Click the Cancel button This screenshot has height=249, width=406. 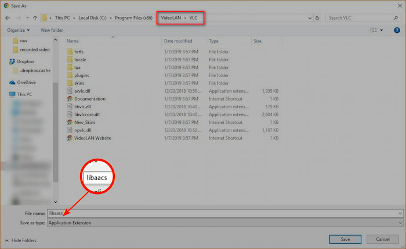(x=383, y=239)
